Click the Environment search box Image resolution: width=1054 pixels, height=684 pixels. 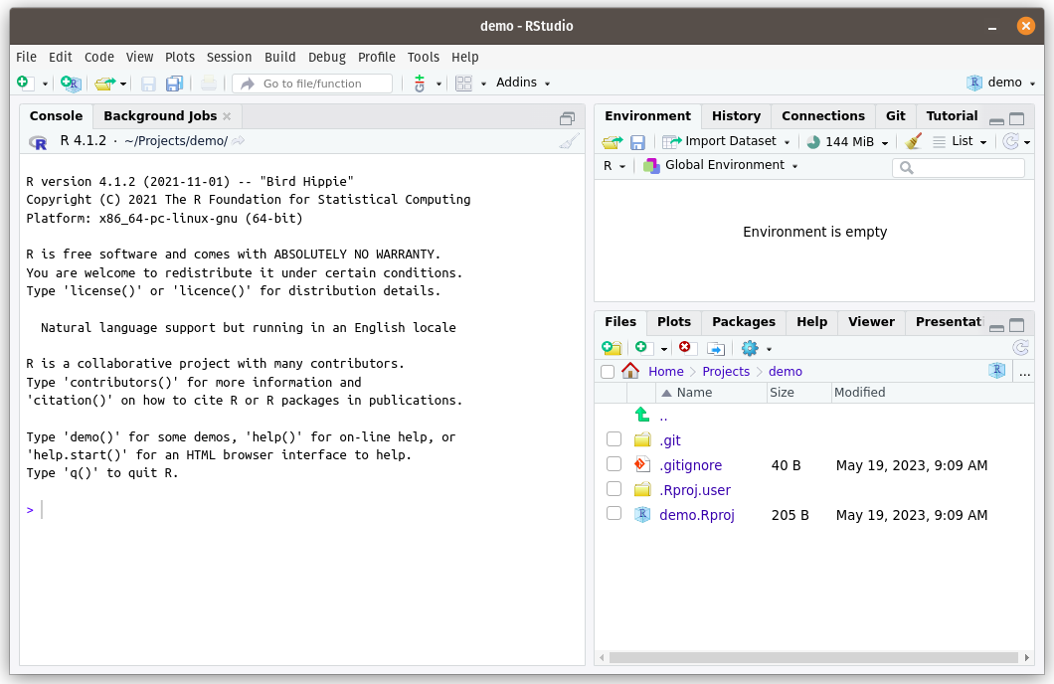tap(958, 167)
